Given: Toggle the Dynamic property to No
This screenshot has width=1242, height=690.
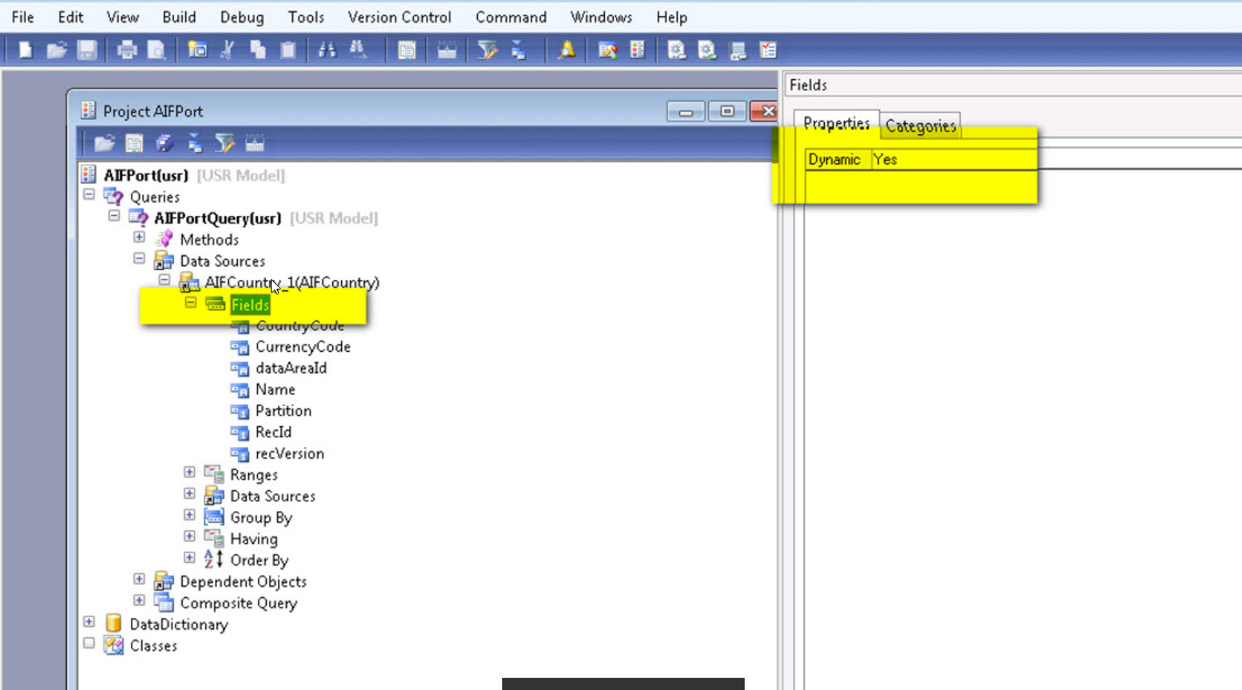Looking at the screenshot, I should click(885, 159).
